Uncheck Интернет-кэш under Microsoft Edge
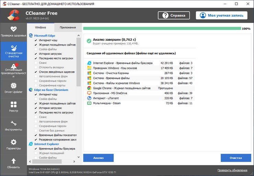Image resolution: width=254 pixels, height=176 pixels. pos(36,40)
